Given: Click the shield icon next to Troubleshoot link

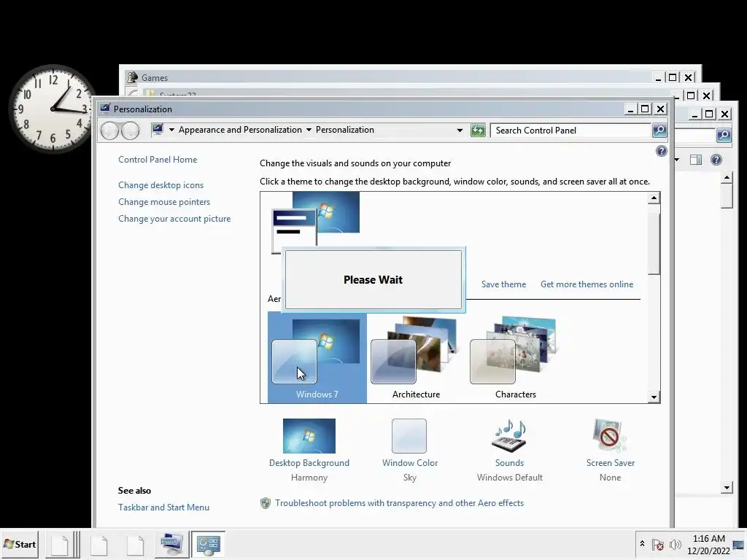Looking at the screenshot, I should point(266,503).
